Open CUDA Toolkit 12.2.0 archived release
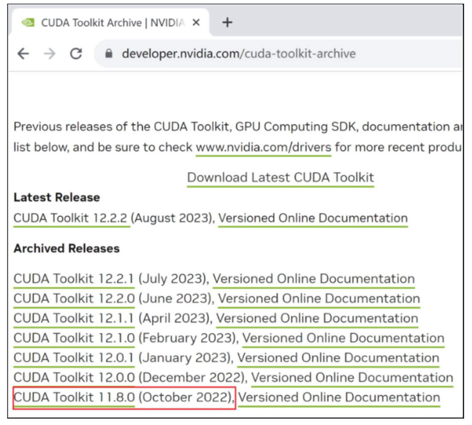Image resolution: width=472 pixels, height=425 pixels. [74, 298]
